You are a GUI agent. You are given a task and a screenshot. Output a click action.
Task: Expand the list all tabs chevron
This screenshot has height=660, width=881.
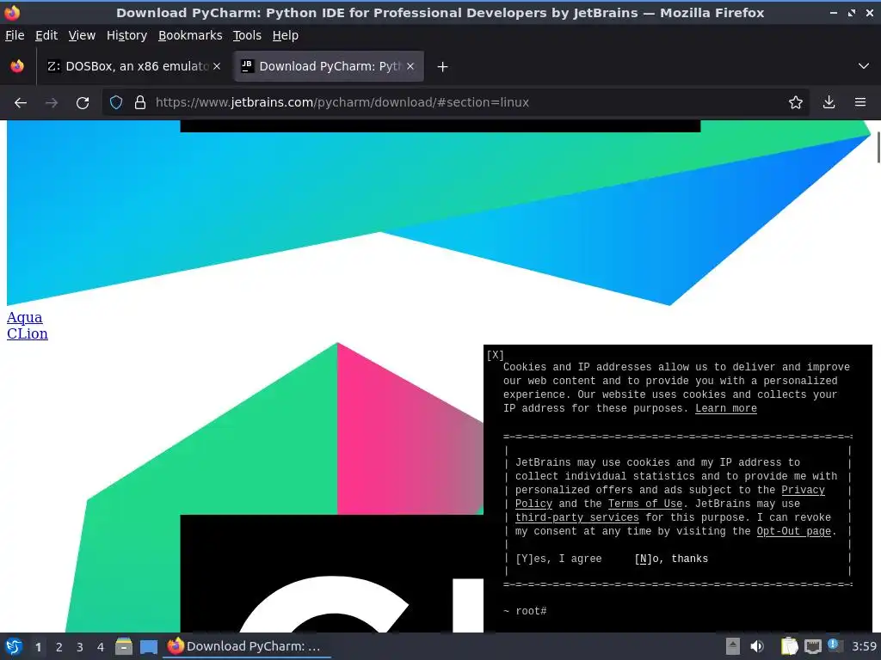pyautogui.click(x=864, y=66)
